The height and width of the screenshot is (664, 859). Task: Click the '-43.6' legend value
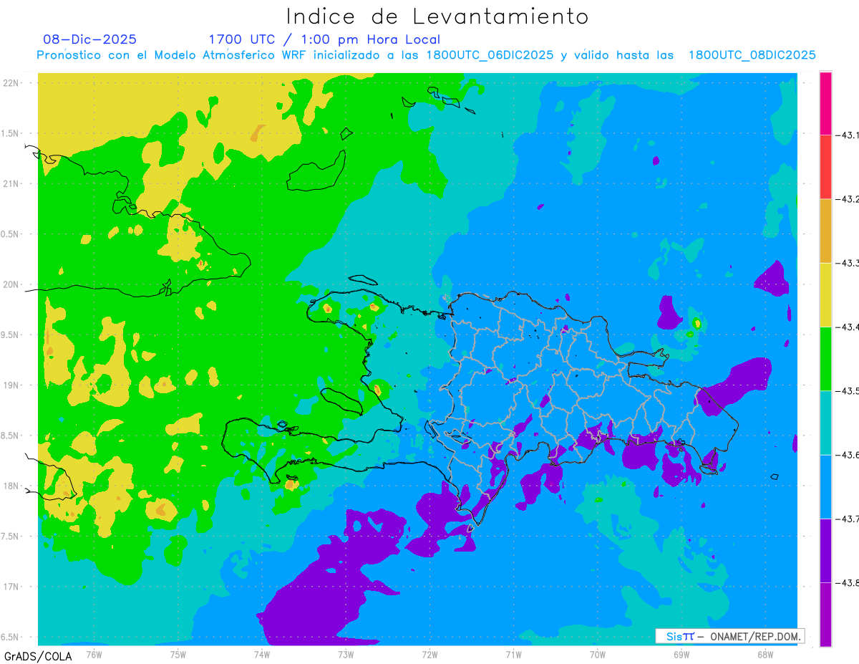[x=847, y=455]
